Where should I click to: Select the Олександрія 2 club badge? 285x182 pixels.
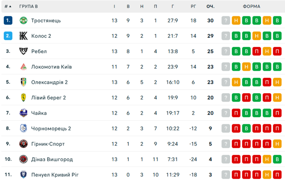point(23,82)
